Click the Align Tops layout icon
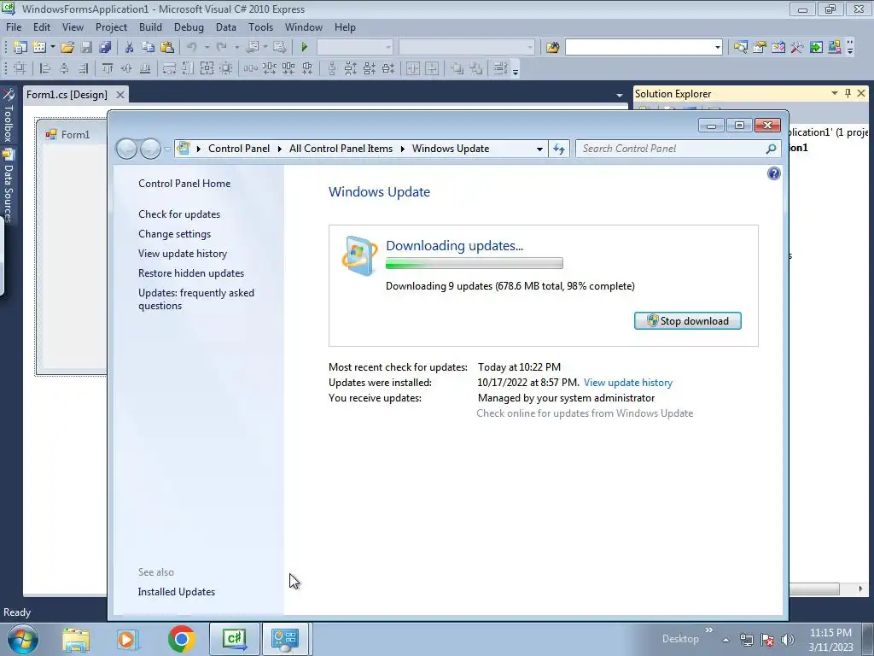Viewport: 874px width, 656px height. point(108,68)
